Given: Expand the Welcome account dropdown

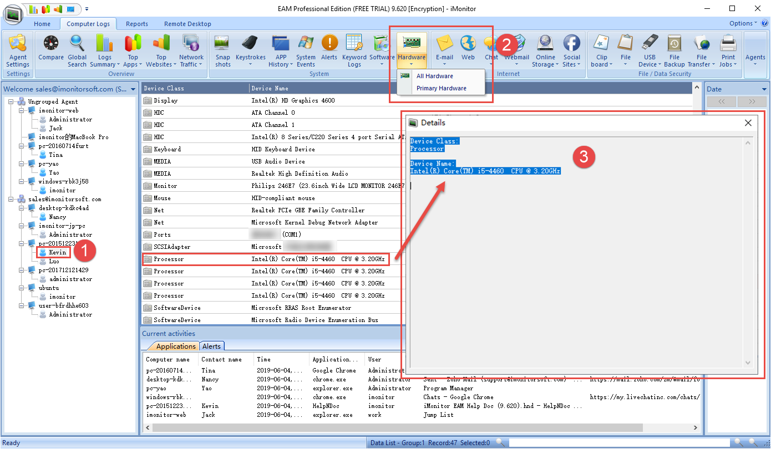Looking at the screenshot, I should pos(133,89).
